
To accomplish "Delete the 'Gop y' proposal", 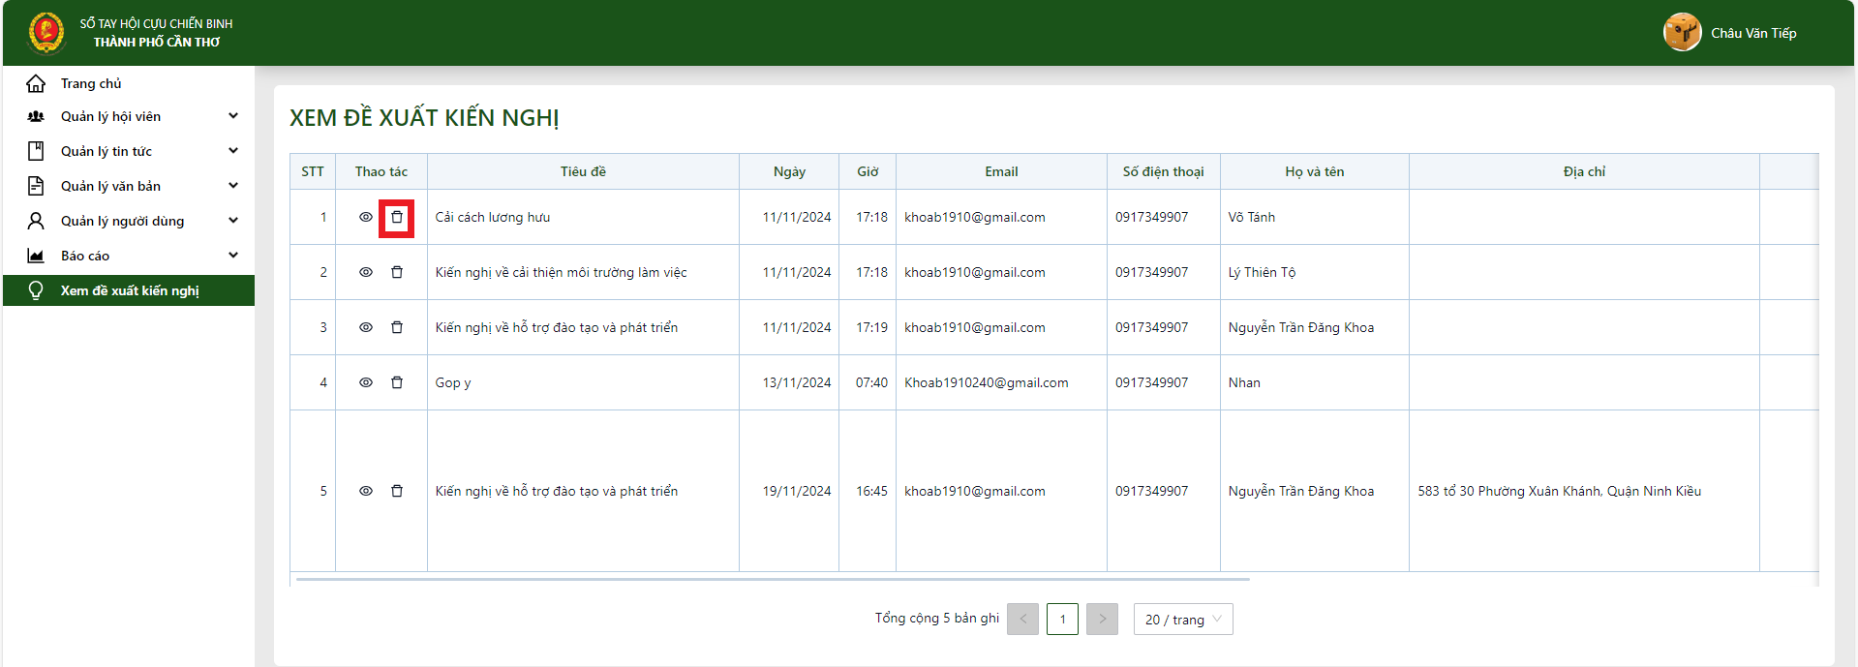I will 397,382.
